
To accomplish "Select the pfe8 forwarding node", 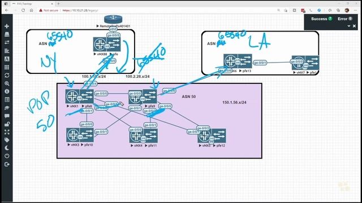I will (87, 96).
